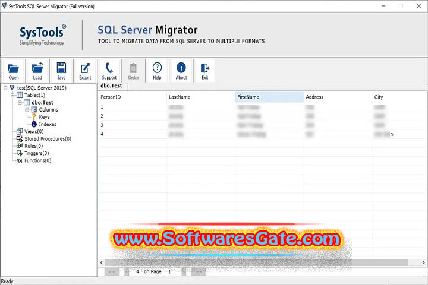Click horizontal scrollbar right arrow

coord(424,262)
